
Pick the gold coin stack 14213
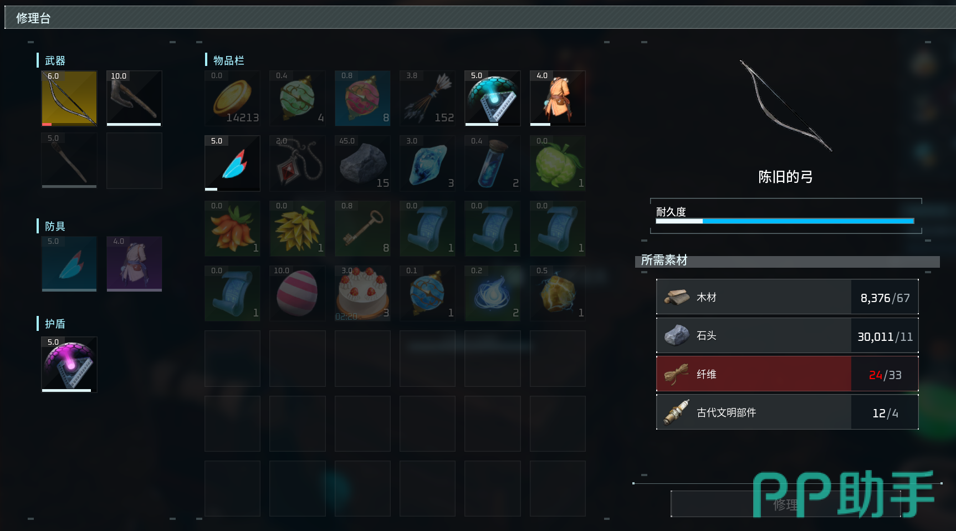232,98
